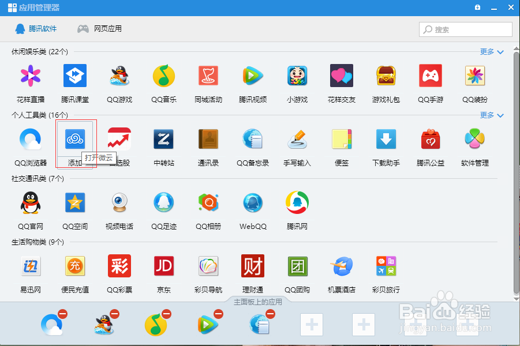The width and height of the screenshot is (520, 346).
Task: Launch 彩贝导航
Action: coord(208,266)
